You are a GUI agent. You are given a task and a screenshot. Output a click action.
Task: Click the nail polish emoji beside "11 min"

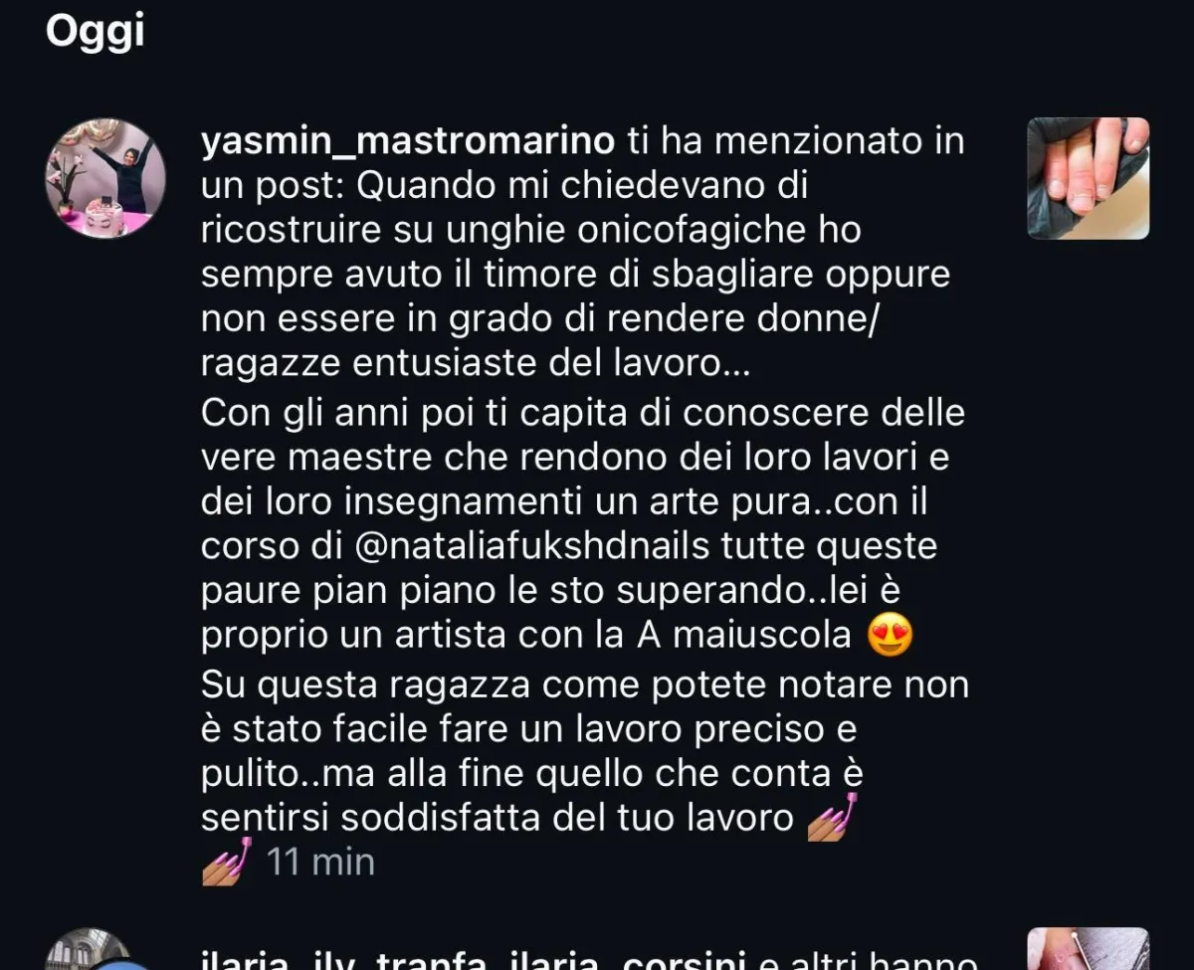(225, 861)
